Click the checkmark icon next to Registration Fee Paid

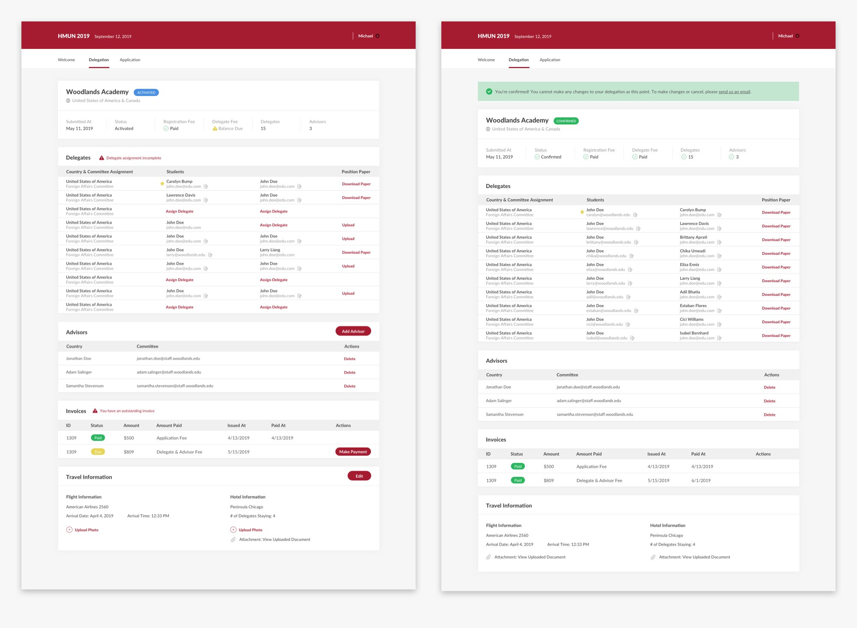tap(165, 129)
